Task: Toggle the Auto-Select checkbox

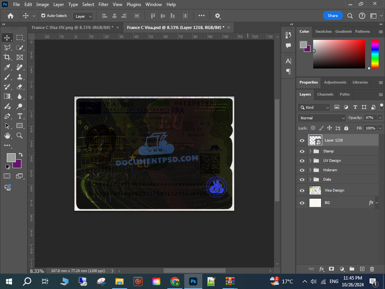Action: pos(43,15)
